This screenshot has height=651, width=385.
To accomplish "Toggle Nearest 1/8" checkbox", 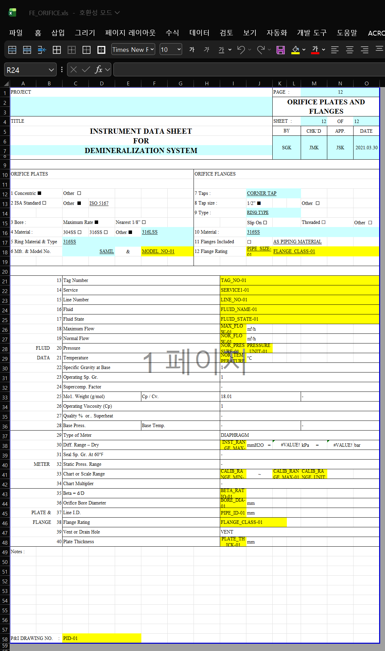I will point(144,222).
